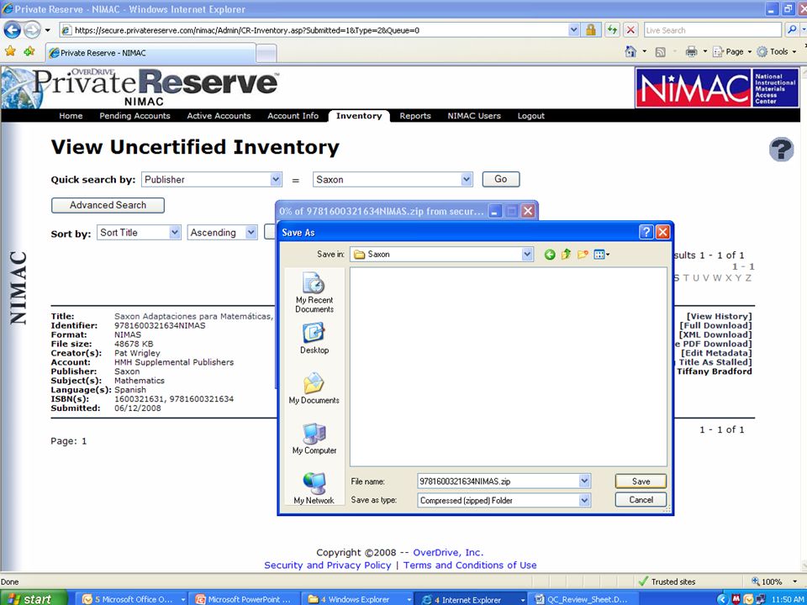807x605 pixels.
Task: Go back to last folder in Save As
Action: click(550, 254)
